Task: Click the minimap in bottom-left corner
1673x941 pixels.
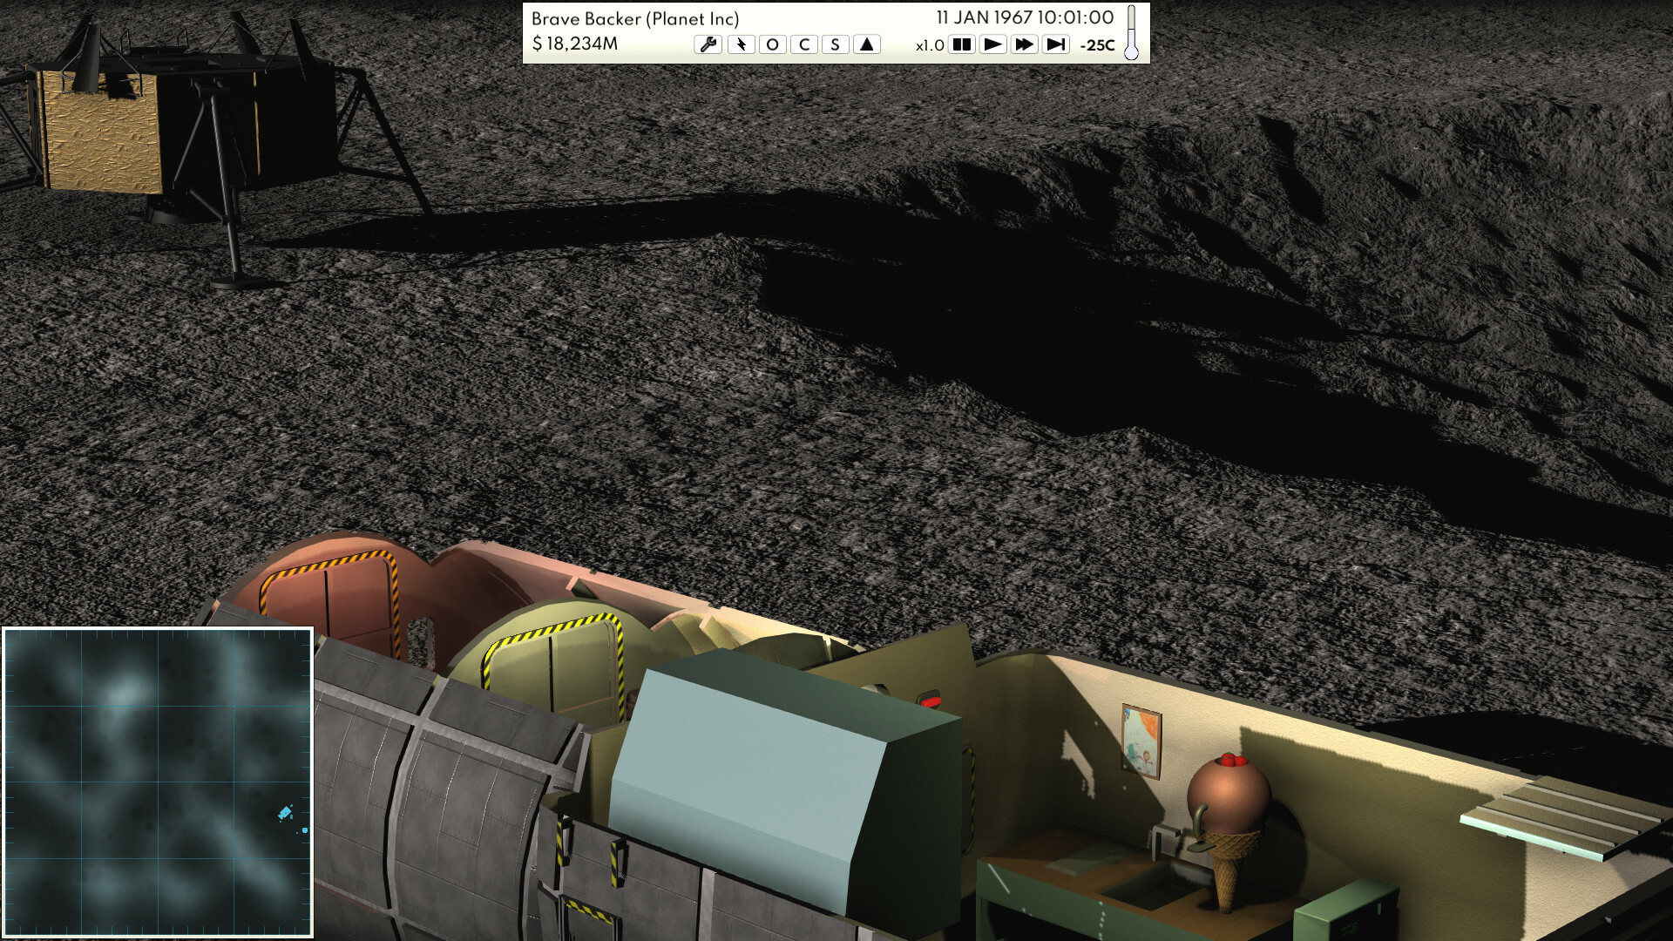Action: 157,782
